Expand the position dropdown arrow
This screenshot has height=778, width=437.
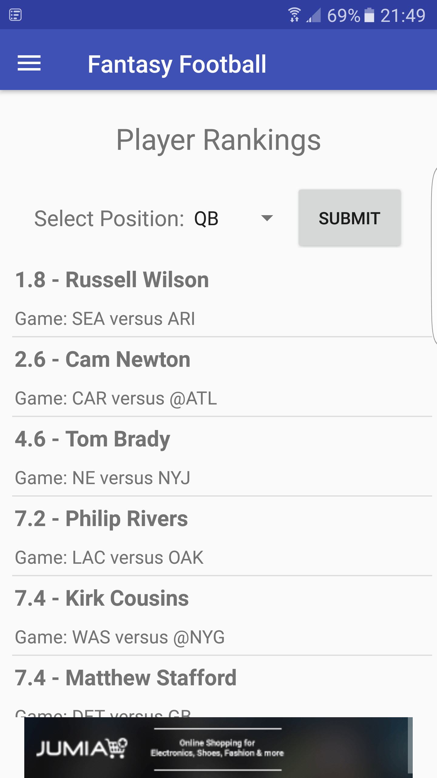pos(267,218)
